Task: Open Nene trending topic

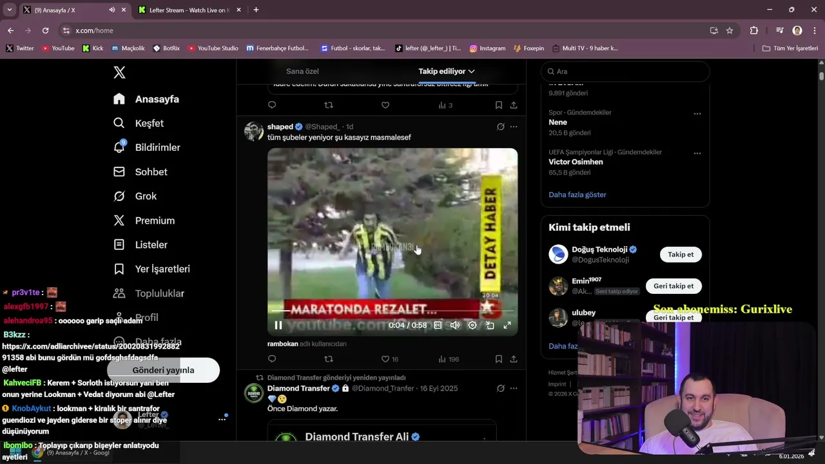Action: pos(558,122)
